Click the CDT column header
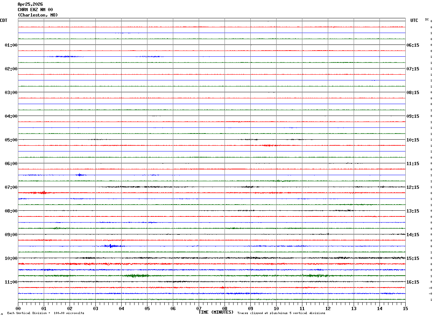Viewport: 434px width, 318px height. tap(4, 20)
